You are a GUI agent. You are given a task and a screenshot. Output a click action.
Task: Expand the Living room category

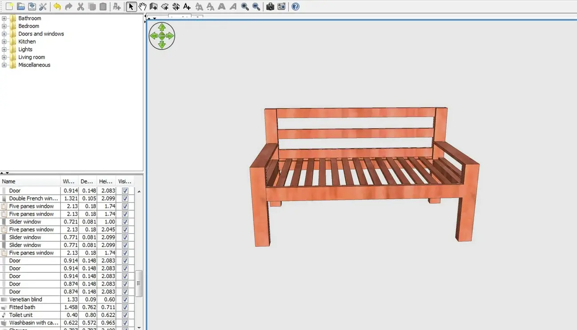click(4, 57)
